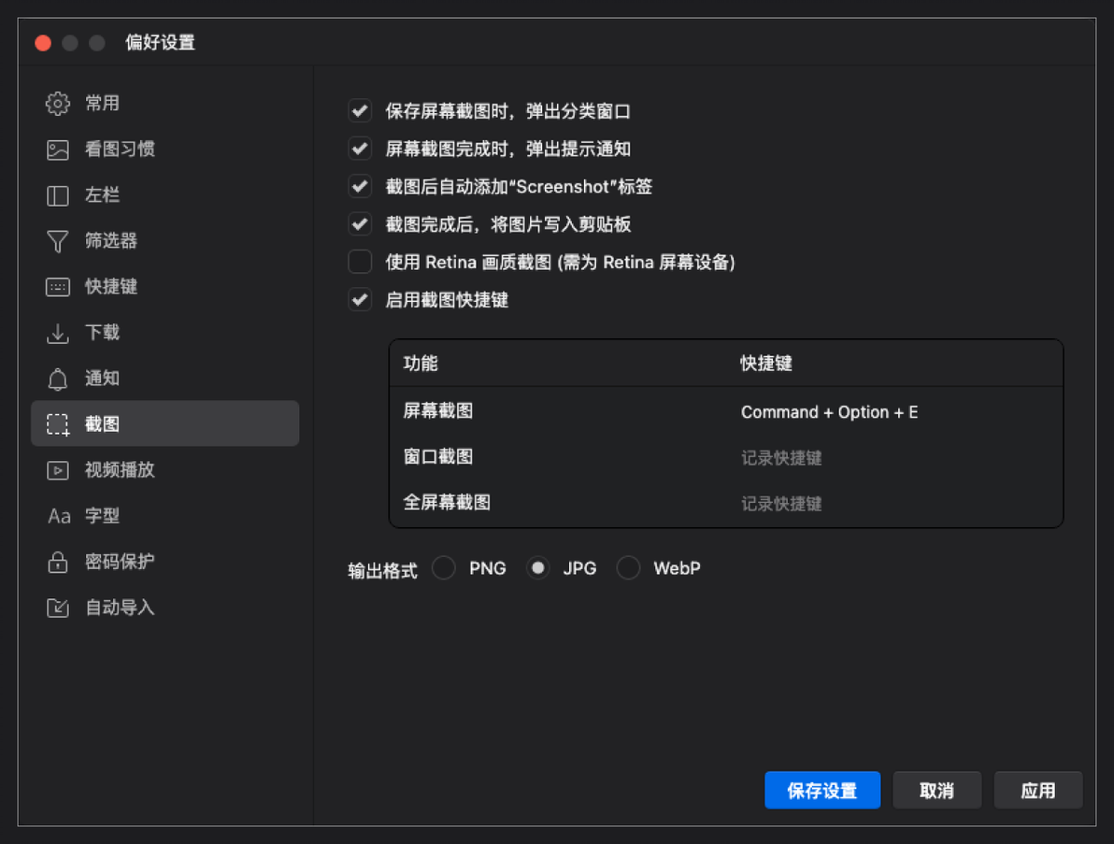This screenshot has width=1114, height=844.
Task: Open the 常用 gear icon settings
Action: pos(58,104)
